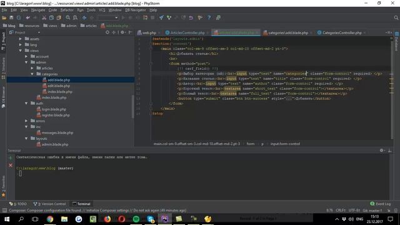This screenshot has height=225, width=400.
Task: Save all with the floppy disk icon
Action: (x=11, y=17)
